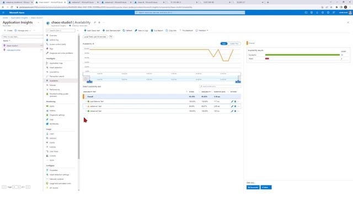This screenshot has width=353, height=198.
Task: Move the left time range slider handle
Action: [89, 82]
